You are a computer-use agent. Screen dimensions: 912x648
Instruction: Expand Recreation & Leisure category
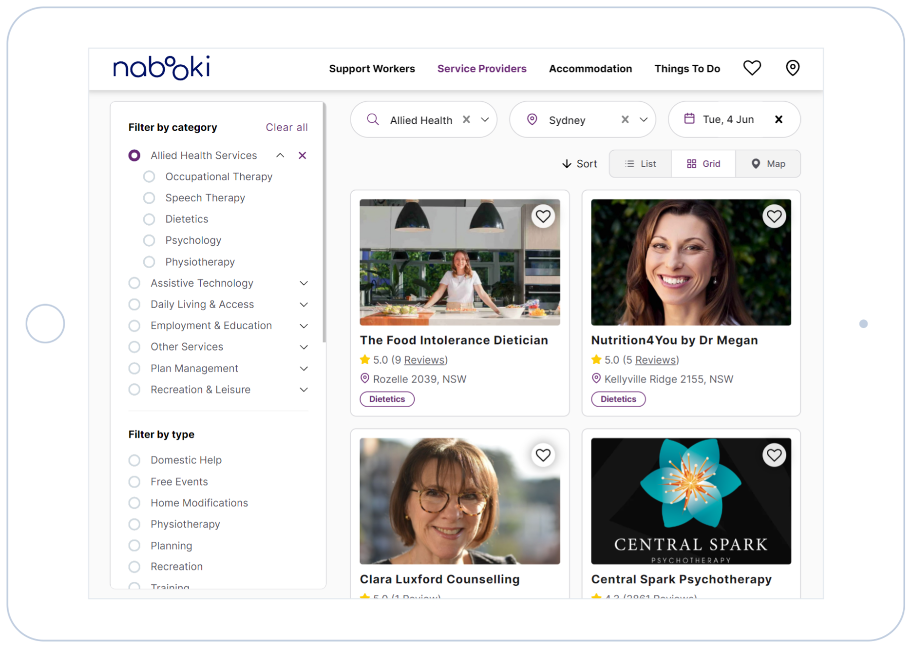(303, 390)
